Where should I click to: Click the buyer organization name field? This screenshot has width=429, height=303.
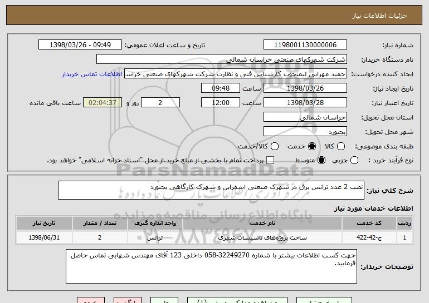click(222, 59)
